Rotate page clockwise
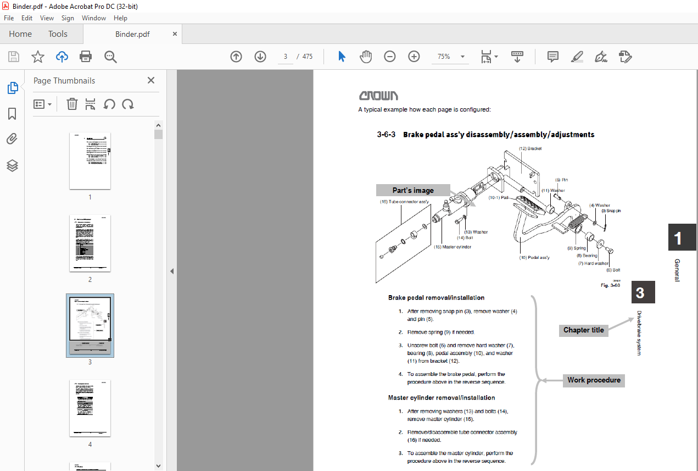The image size is (698, 471). [128, 104]
